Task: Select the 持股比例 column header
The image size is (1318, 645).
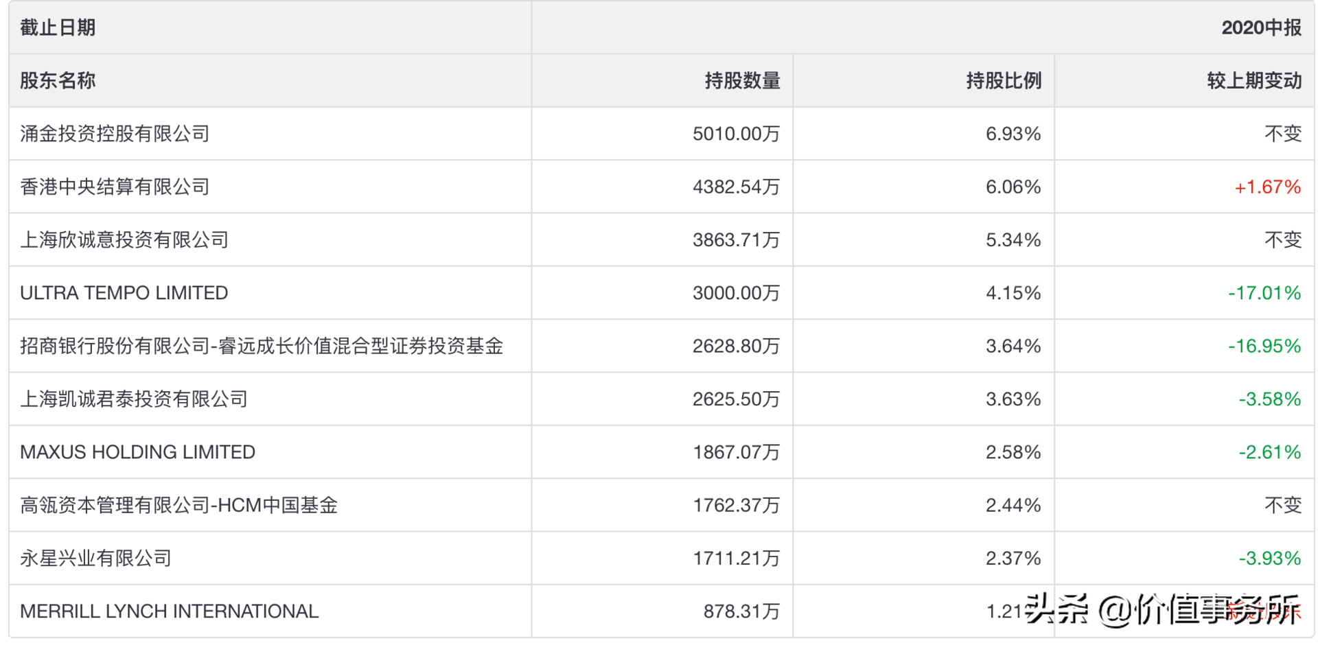Action: 1004,80
